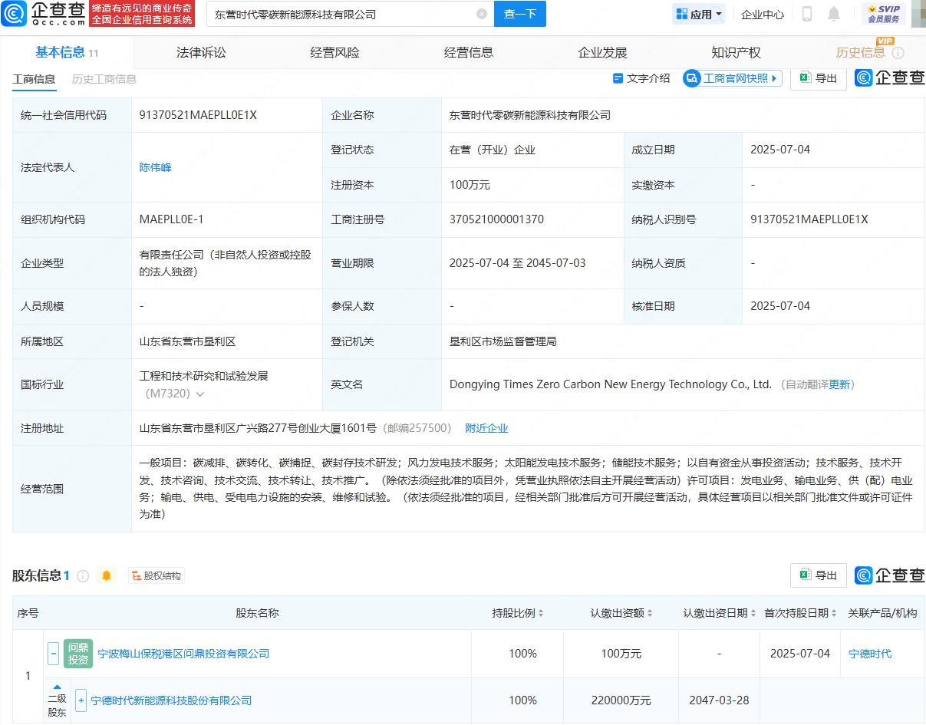Open the 应用 apps dropdown

click(699, 14)
